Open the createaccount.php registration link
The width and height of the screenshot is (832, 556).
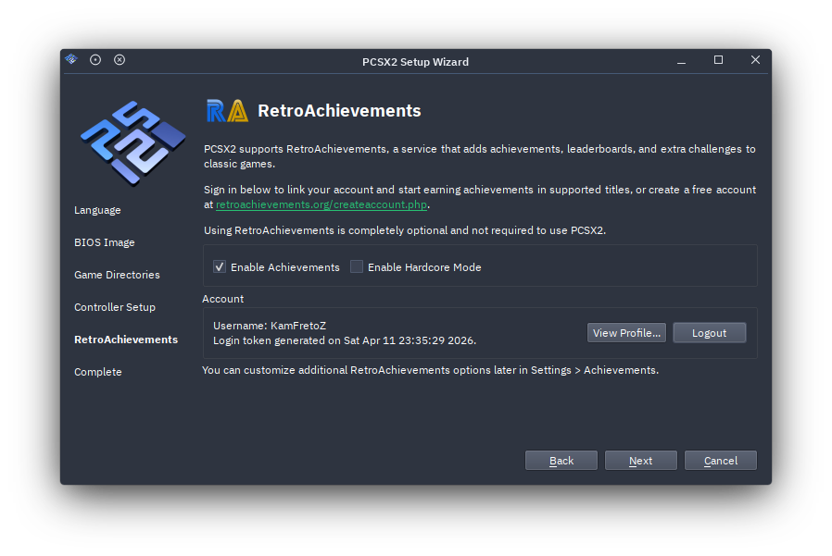click(x=321, y=204)
